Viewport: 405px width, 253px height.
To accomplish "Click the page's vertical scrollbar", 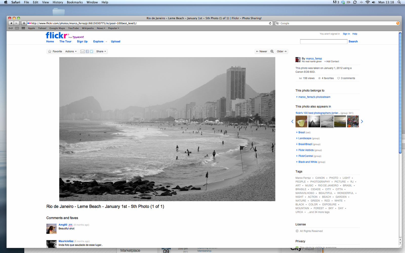I will point(400,93).
